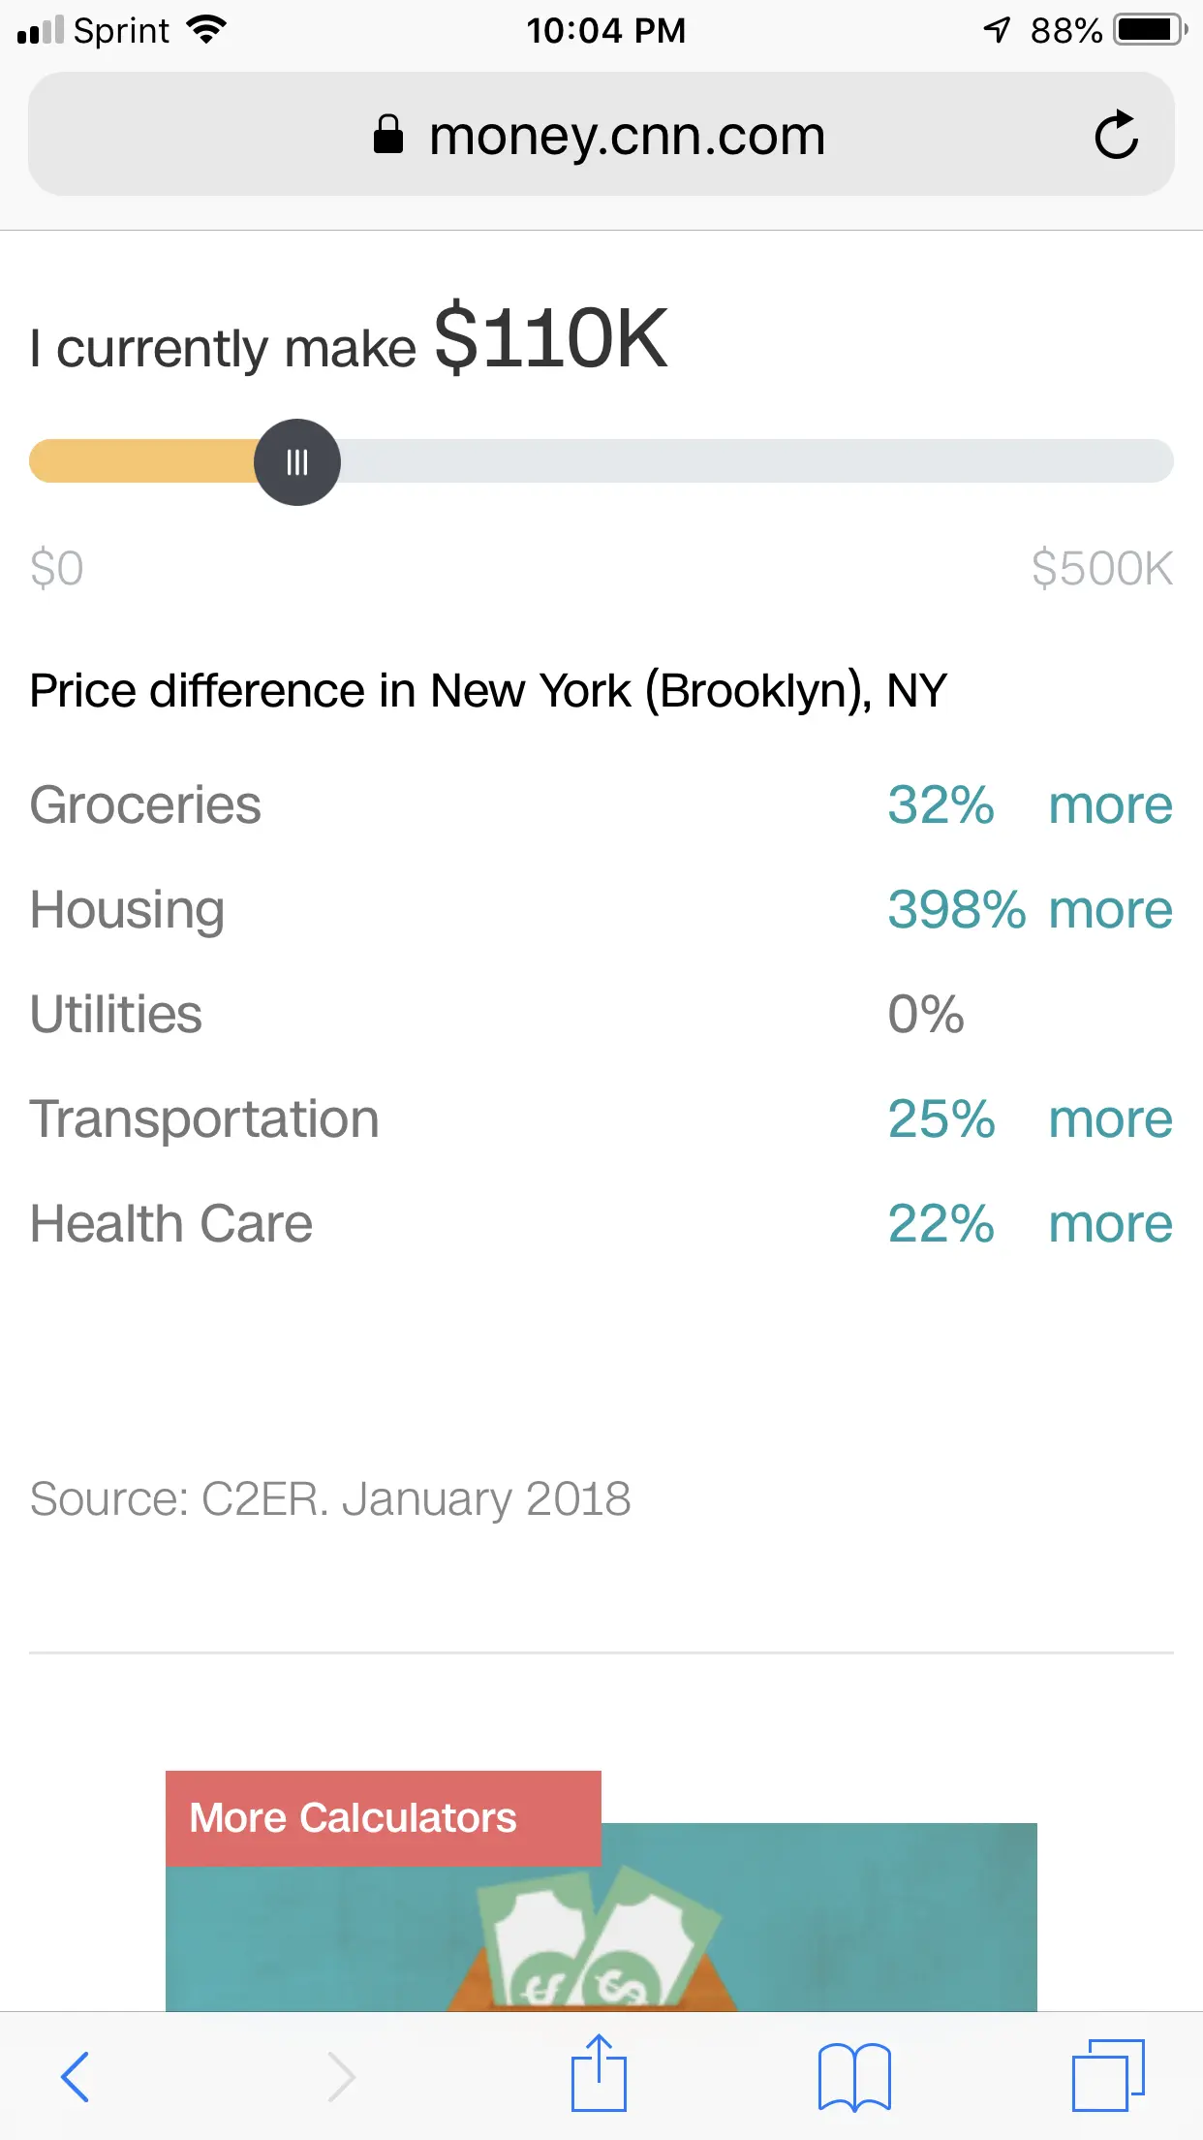
Task: Tap the Groceries row label
Action: (145, 805)
